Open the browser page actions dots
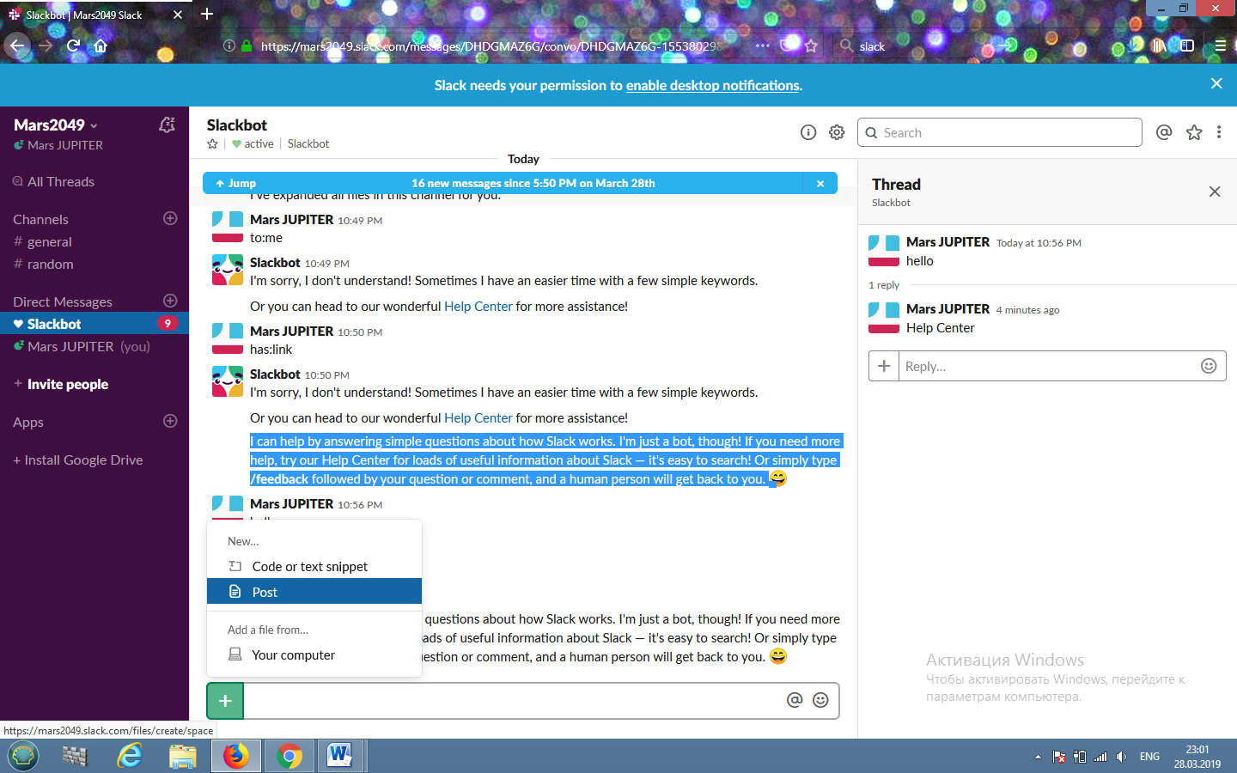Screen dimensions: 1237x773 763,46
